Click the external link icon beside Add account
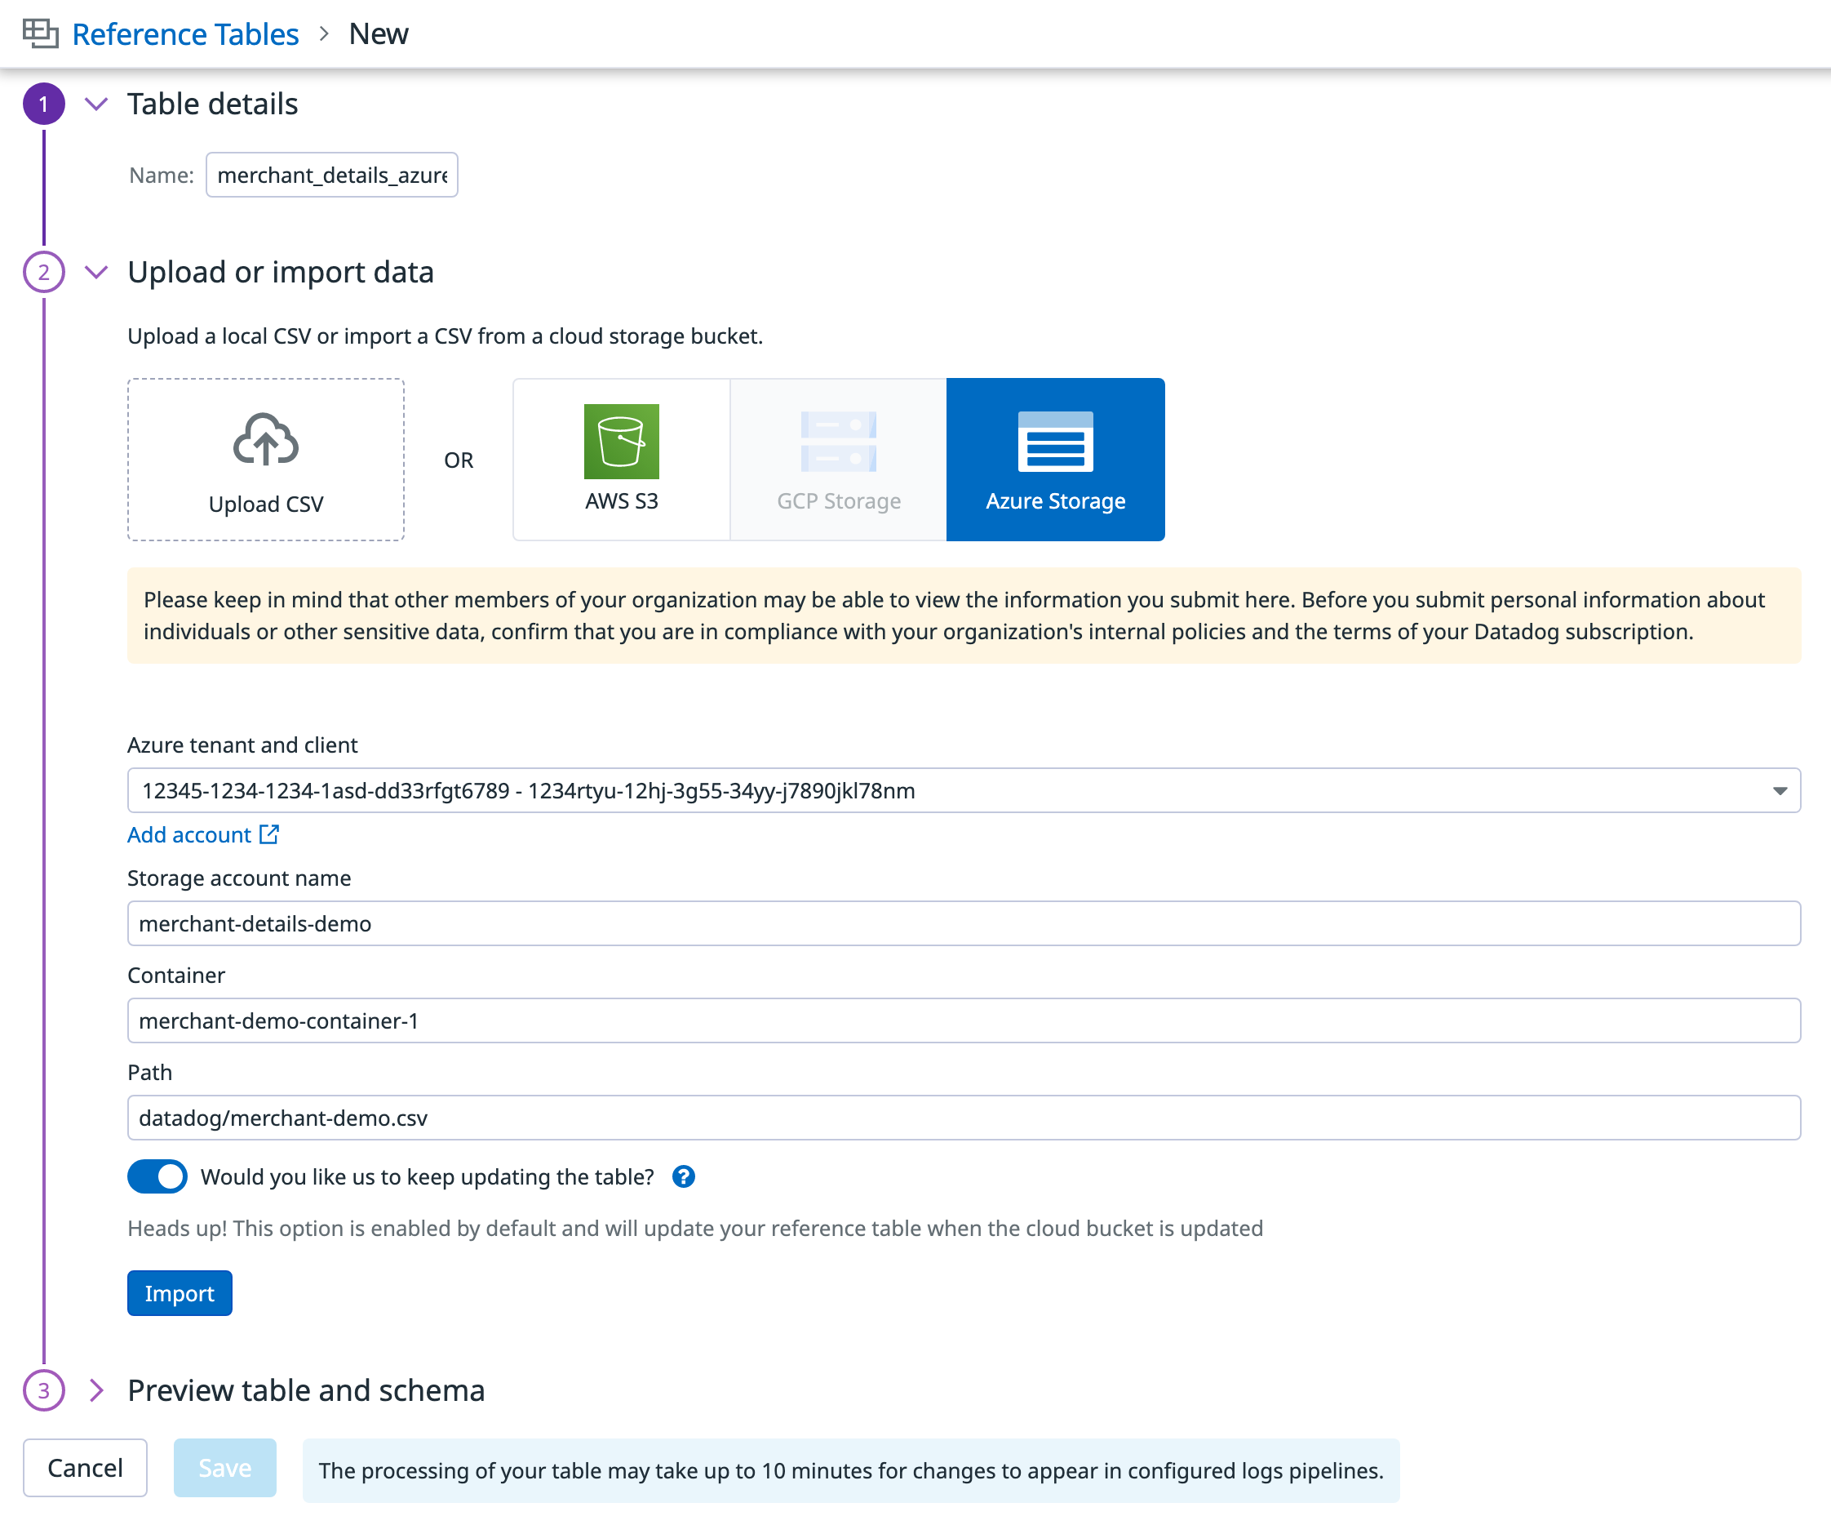The width and height of the screenshot is (1831, 1525). (268, 834)
